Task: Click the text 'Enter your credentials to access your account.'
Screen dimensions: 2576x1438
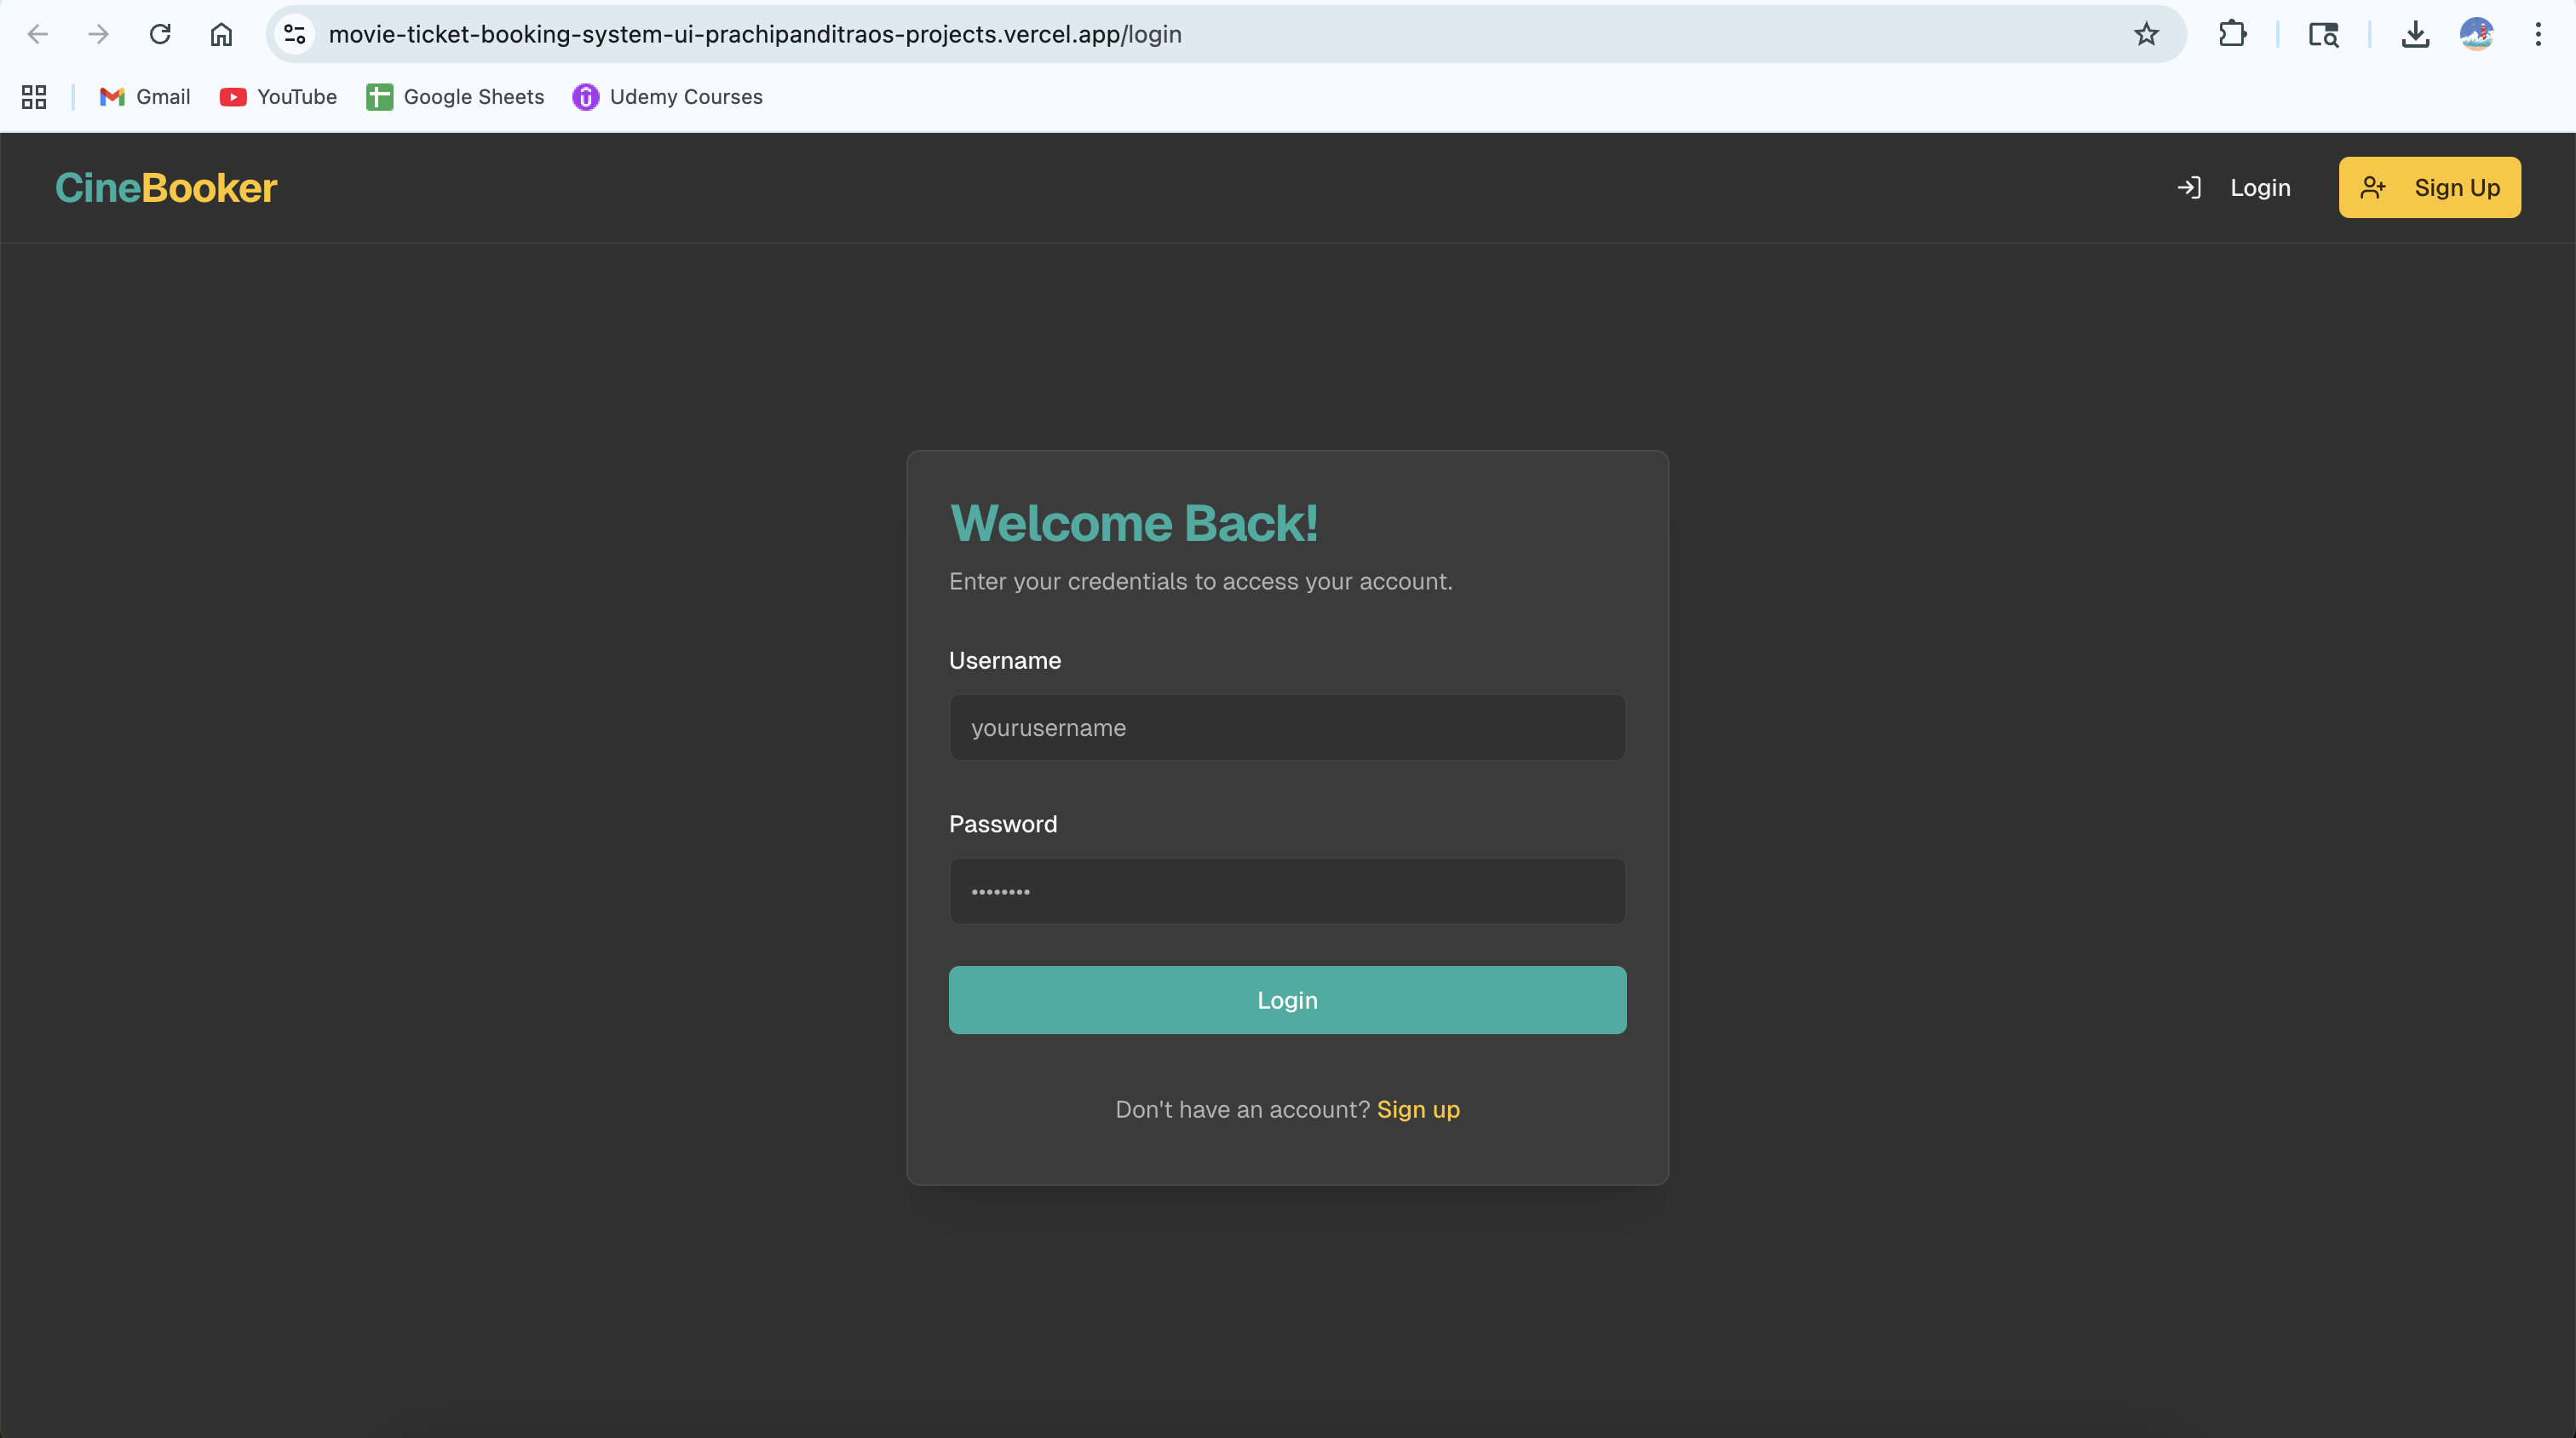Action: pyautogui.click(x=1200, y=582)
